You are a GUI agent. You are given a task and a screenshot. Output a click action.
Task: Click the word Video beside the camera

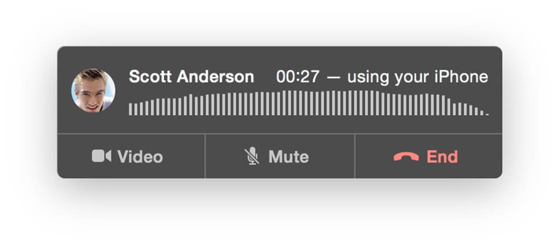pos(140,156)
